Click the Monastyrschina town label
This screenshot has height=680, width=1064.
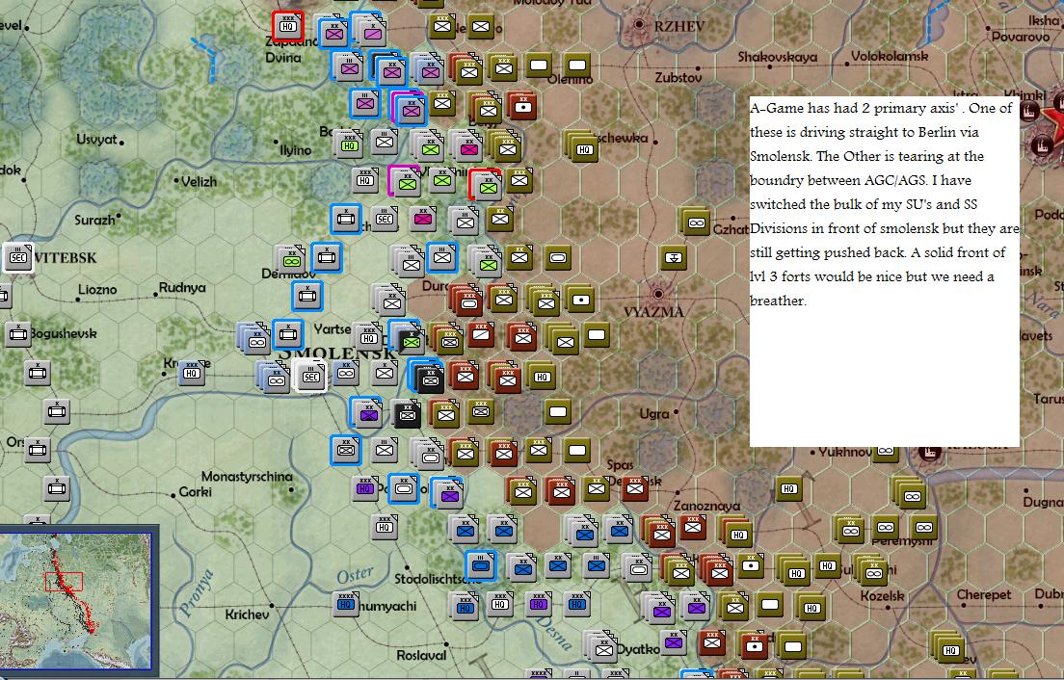click(247, 477)
